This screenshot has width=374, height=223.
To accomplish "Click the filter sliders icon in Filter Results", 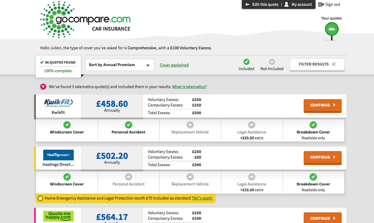I will click(x=334, y=64).
